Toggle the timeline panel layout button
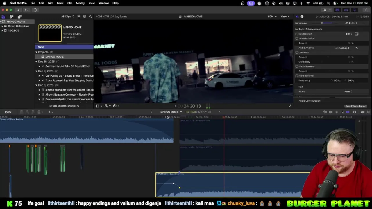 point(346,10)
